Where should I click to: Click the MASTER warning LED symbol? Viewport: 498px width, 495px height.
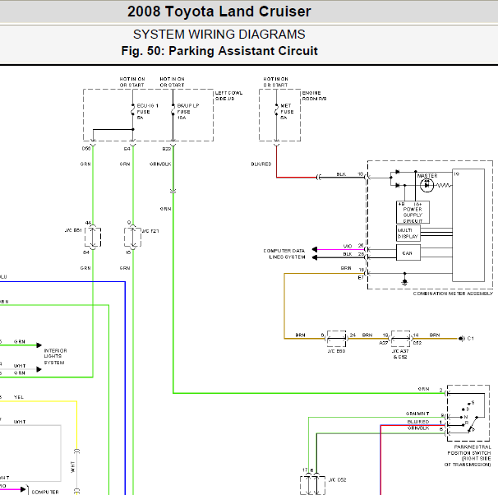click(427, 185)
